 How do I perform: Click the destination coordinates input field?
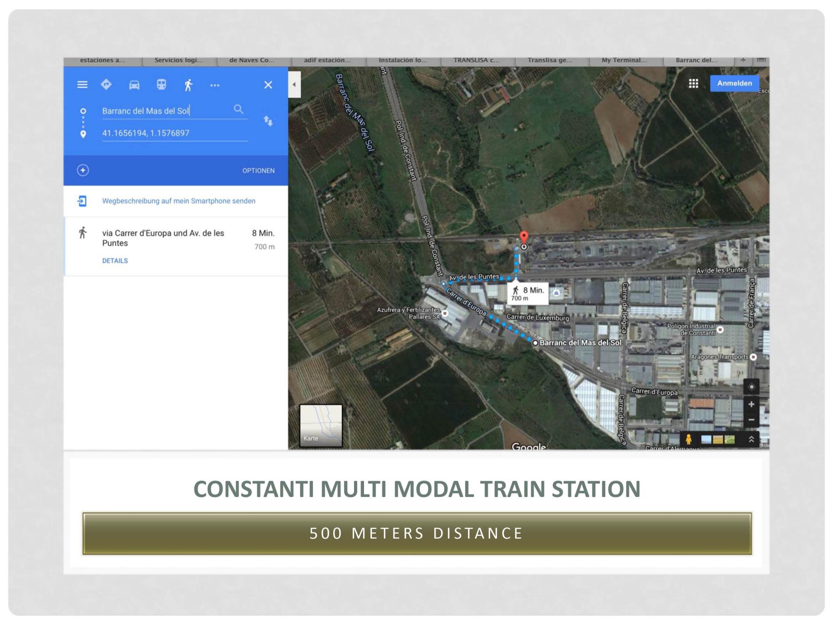pyautogui.click(x=174, y=133)
